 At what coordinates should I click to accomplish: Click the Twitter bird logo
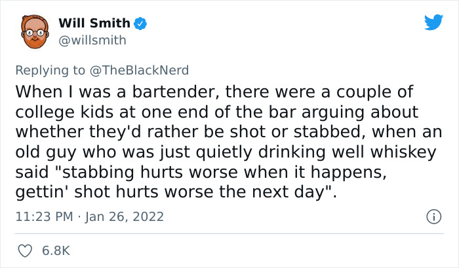433,23
